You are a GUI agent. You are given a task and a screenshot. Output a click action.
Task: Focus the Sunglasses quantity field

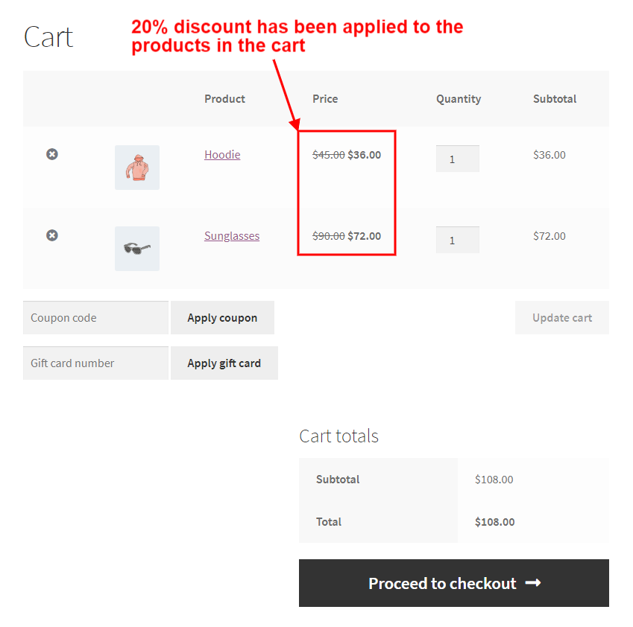457,240
